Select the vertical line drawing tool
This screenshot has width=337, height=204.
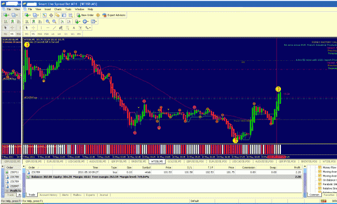(41, 27)
